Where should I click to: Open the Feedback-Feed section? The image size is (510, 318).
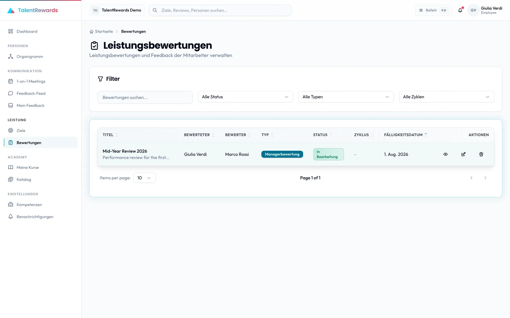pyautogui.click(x=41, y=93)
